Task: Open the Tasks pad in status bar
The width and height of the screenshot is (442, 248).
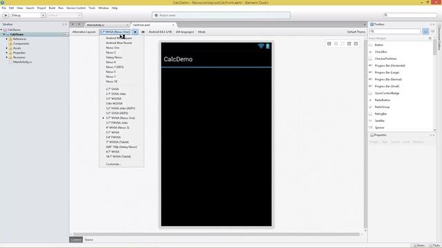Action: click(x=435, y=245)
